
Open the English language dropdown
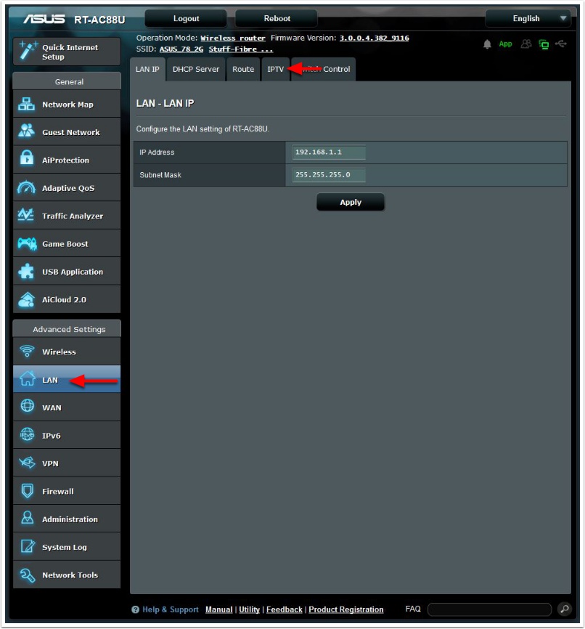coord(528,18)
